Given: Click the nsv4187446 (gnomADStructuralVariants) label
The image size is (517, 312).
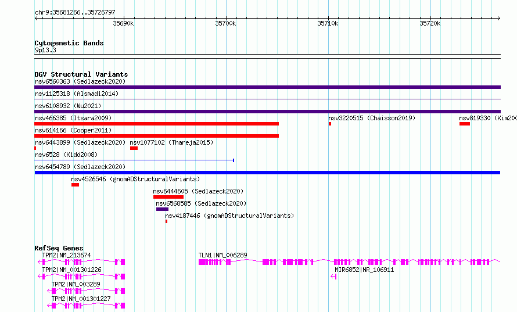Looking at the screenshot, I should pos(229,216).
